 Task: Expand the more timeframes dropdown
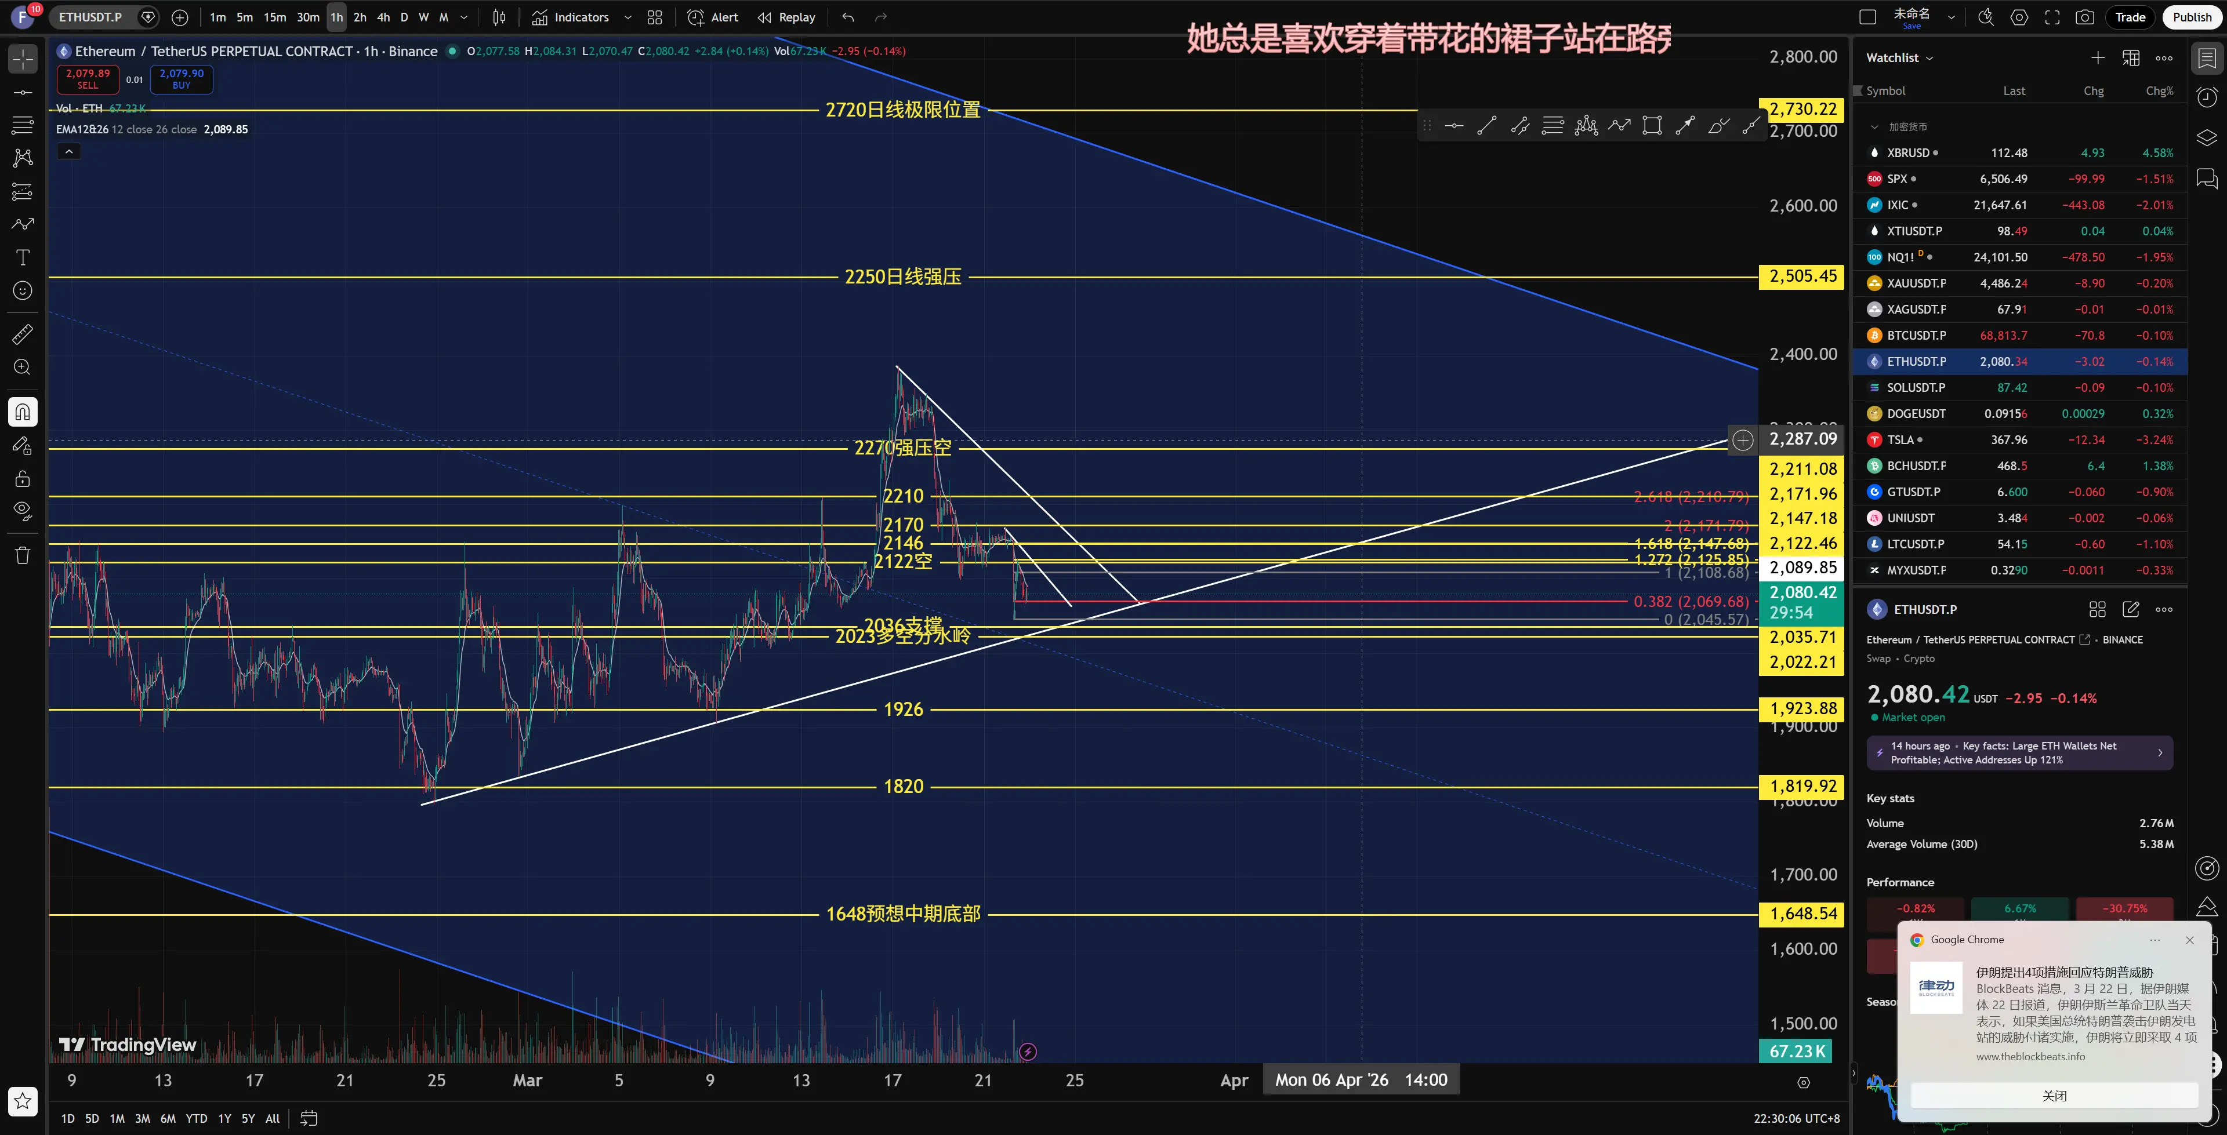(464, 17)
